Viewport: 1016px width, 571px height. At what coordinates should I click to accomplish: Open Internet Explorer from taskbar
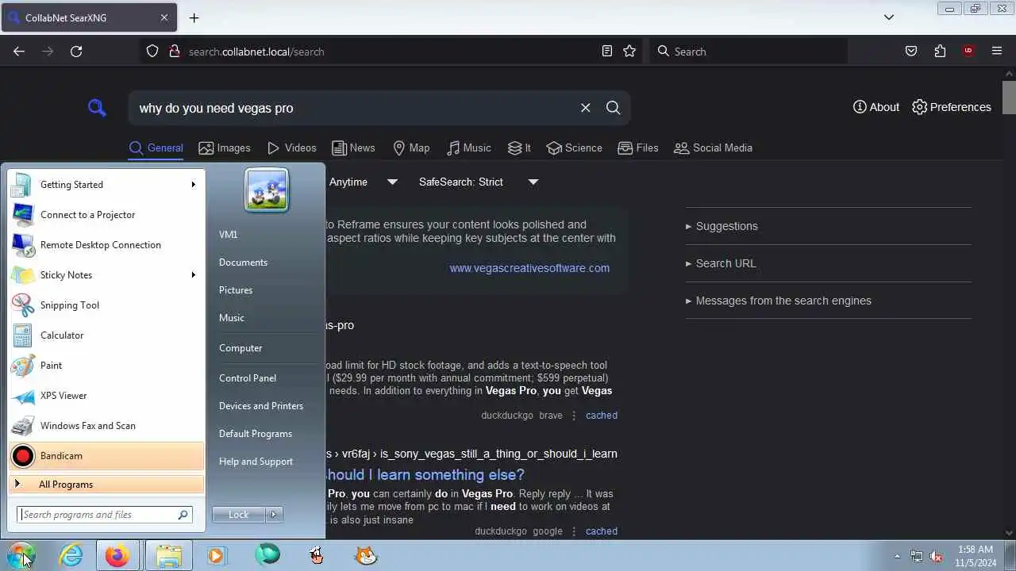tap(71, 555)
